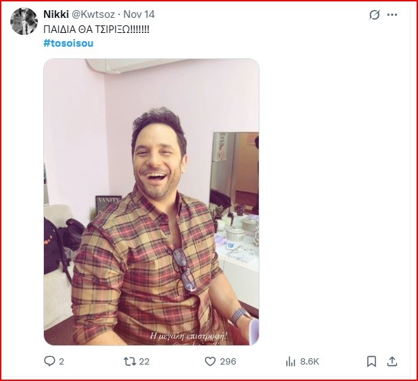Like the post with the heart icon

pyautogui.click(x=210, y=361)
